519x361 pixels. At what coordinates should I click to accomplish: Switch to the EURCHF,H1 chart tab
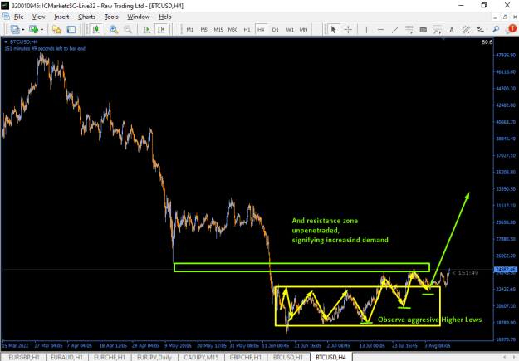110,357
